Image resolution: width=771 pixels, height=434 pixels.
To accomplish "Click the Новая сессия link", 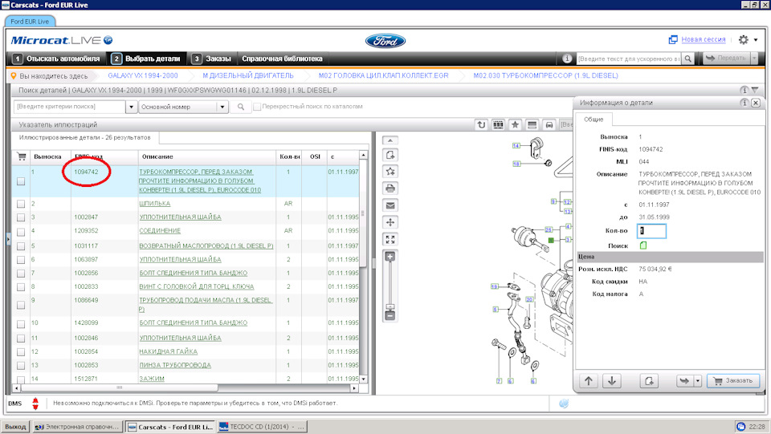I will (704, 39).
